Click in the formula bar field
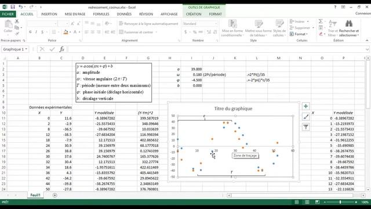 coord(216,49)
